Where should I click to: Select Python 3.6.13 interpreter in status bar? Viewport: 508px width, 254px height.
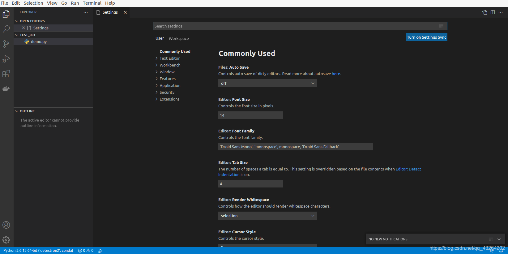point(38,251)
